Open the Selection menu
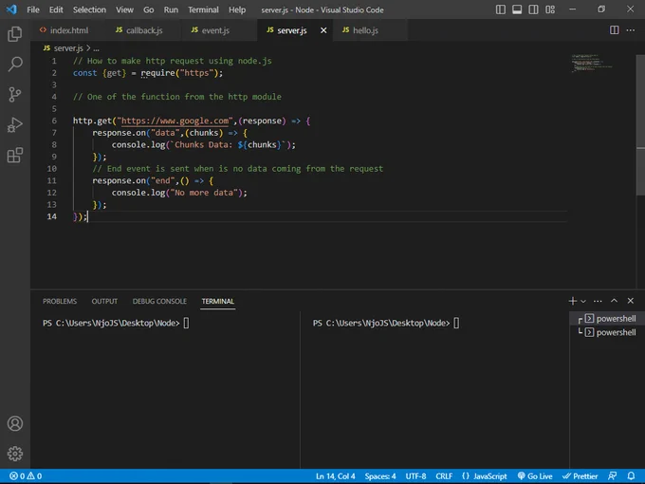This screenshot has width=645, height=484. pos(89,9)
